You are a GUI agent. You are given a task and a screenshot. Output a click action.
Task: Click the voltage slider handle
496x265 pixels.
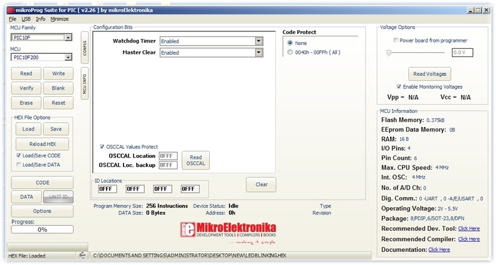tap(389, 53)
